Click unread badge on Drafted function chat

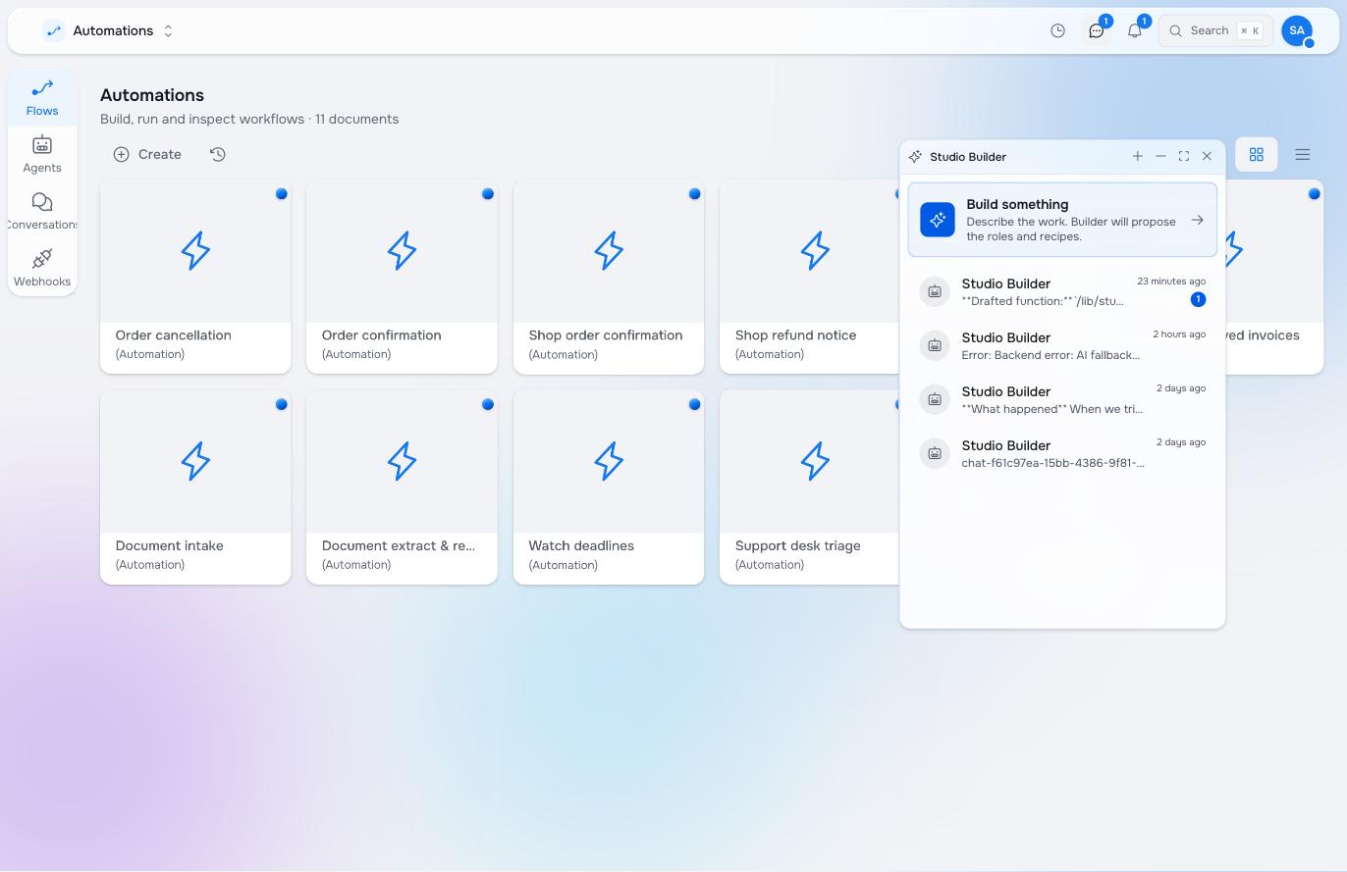point(1198,299)
